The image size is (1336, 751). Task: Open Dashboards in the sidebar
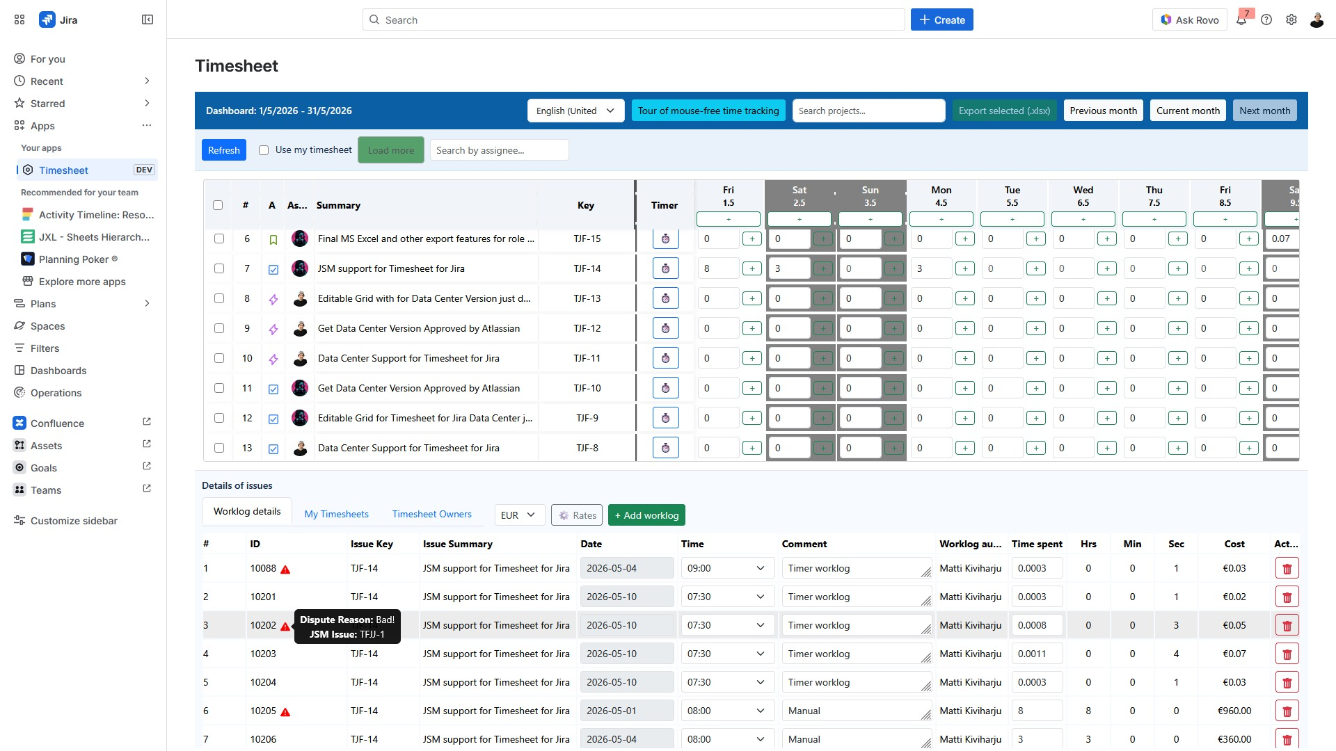point(58,371)
